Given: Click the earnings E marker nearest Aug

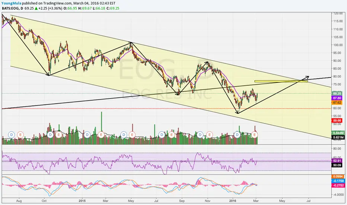Looking at the screenshot, I should pyautogui.click(x=20, y=135).
